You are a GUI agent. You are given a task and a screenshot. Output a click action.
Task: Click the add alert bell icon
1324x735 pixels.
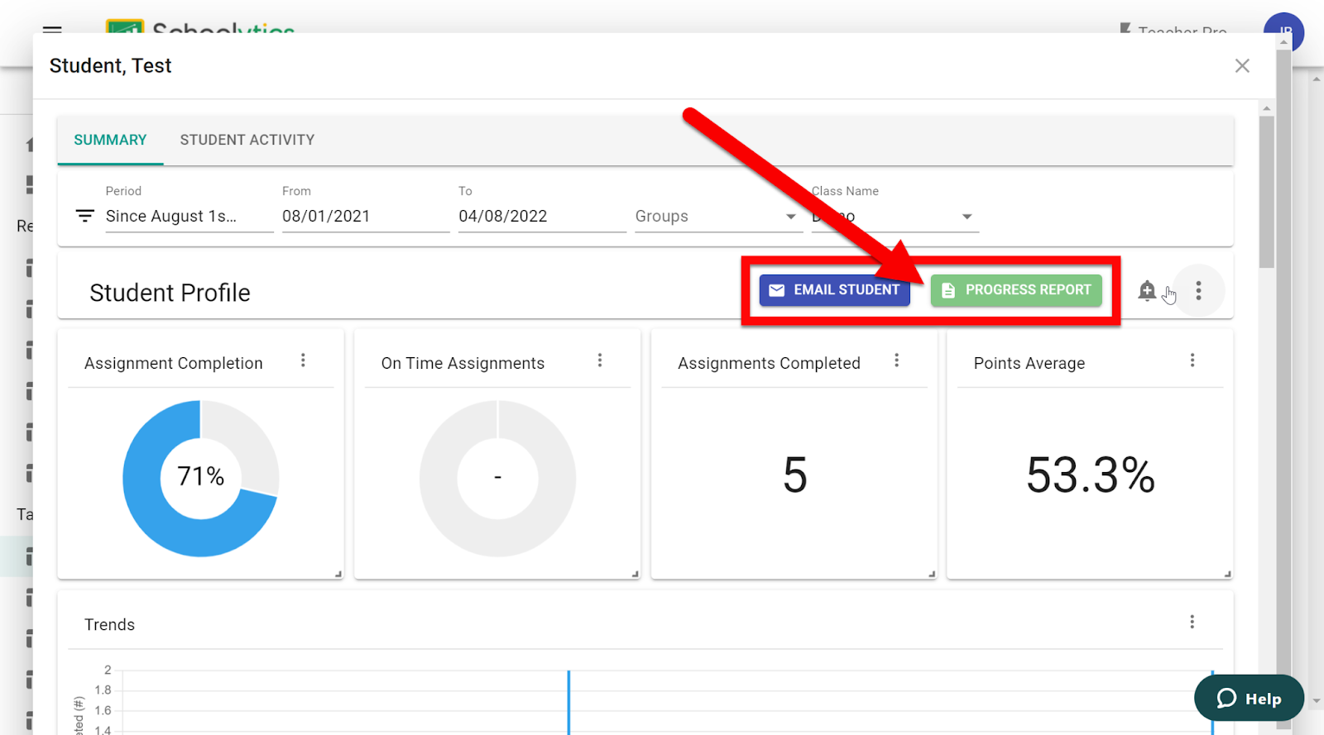tap(1147, 291)
